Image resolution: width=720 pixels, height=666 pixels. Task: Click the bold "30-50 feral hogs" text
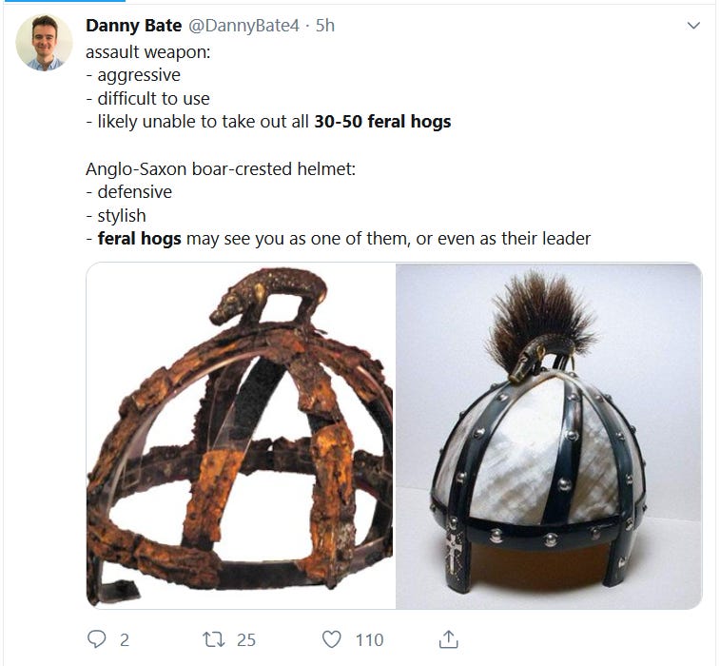382,122
